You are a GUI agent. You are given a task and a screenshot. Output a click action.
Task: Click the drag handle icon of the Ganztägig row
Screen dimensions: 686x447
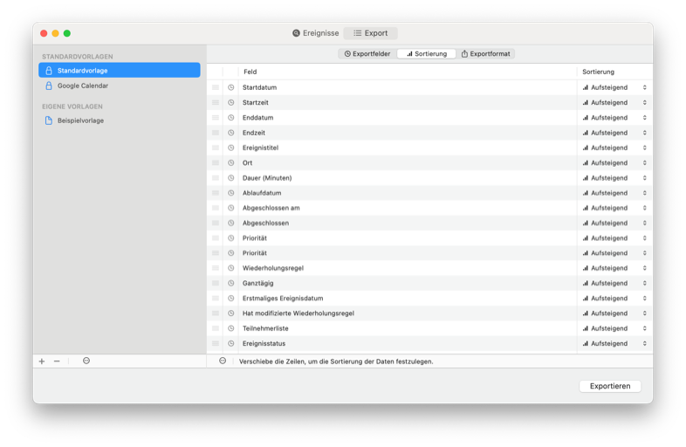pos(216,283)
